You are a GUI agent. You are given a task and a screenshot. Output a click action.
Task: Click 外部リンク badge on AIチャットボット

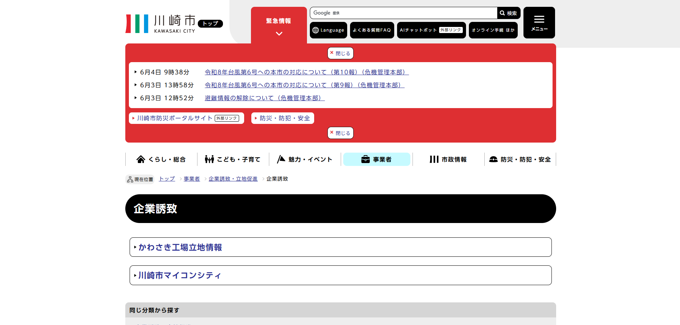tap(451, 30)
